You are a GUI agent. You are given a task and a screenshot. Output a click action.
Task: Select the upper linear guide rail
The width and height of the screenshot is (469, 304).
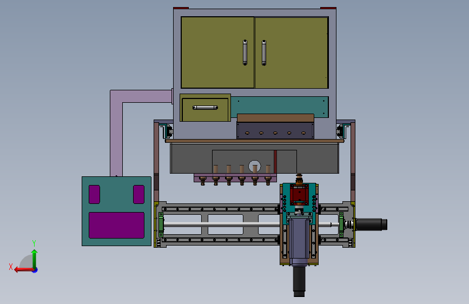click(221, 209)
